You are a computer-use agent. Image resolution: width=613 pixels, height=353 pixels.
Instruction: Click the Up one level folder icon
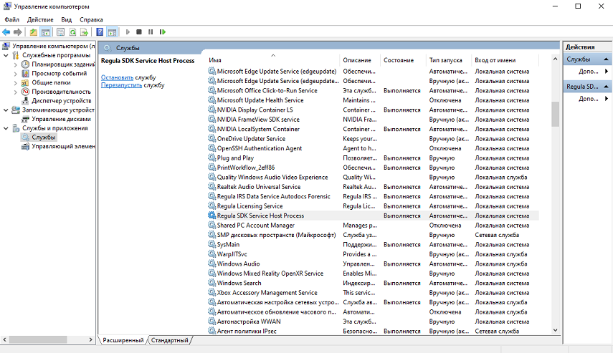click(x=33, y=32)
